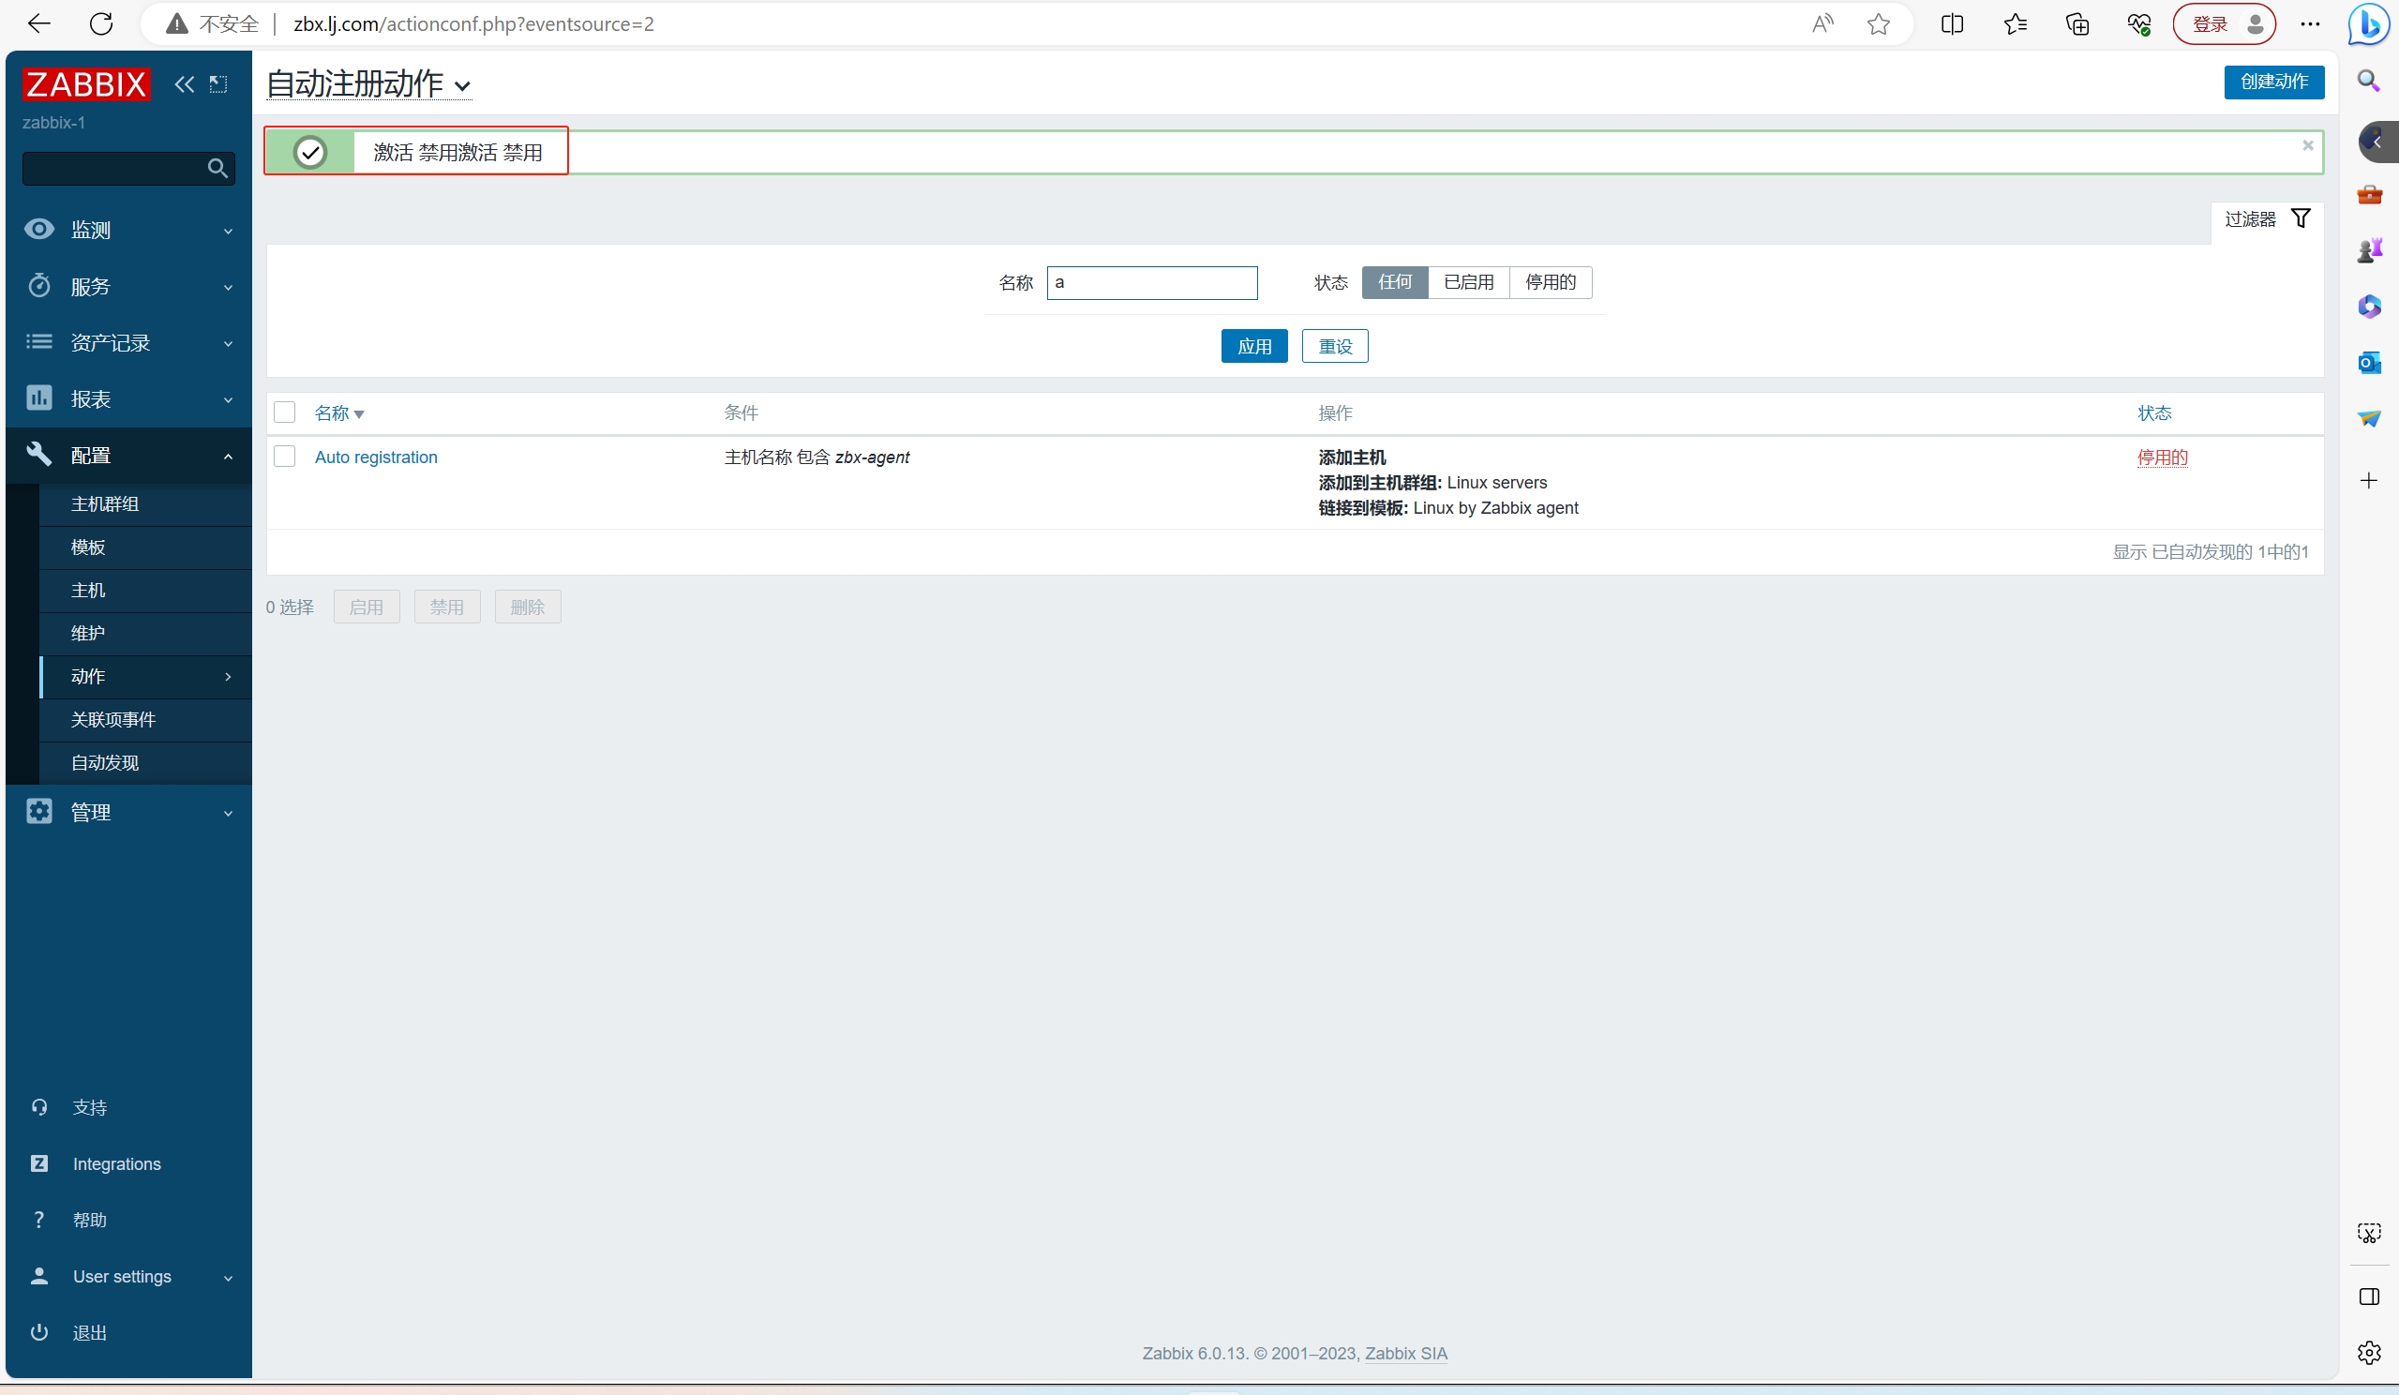Open 自动发现 submenu item
The width and height of the screenshot is (2399, 1395).
(105, 763)
